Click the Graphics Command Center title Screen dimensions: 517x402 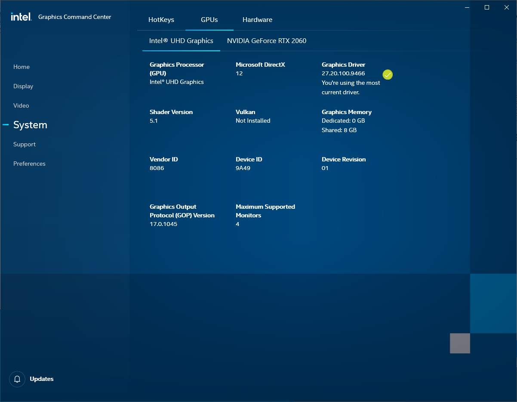click(x=75, y=17)
